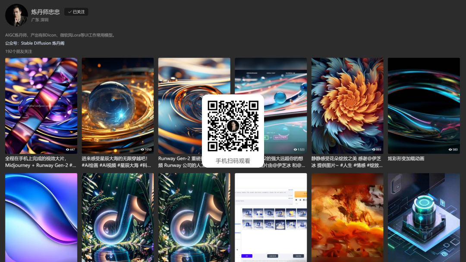The width and height of the screenshot is (466, 262).
Task: Click the 手机扫码观看 label
Action: (x=233, y=161)
